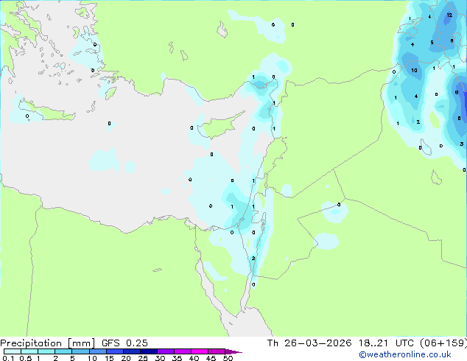Click the legend label "45"
This screenshot has height=361, width=467.
211,358
